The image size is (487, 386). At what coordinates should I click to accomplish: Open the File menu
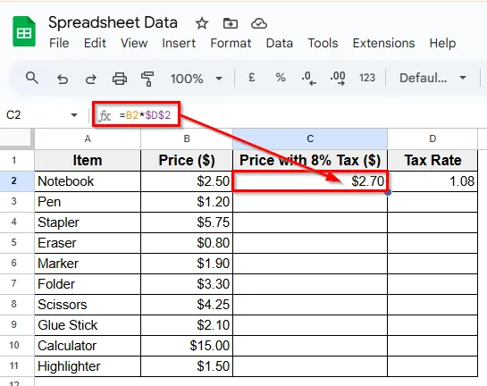59,43
